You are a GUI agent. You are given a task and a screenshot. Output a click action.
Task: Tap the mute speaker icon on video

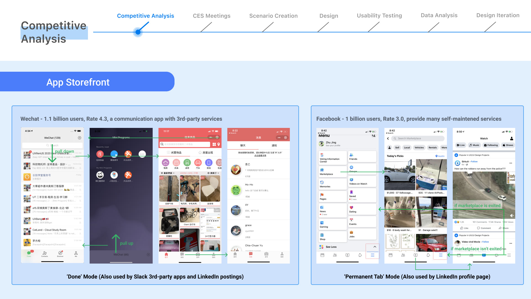click(x=512, y=215)
